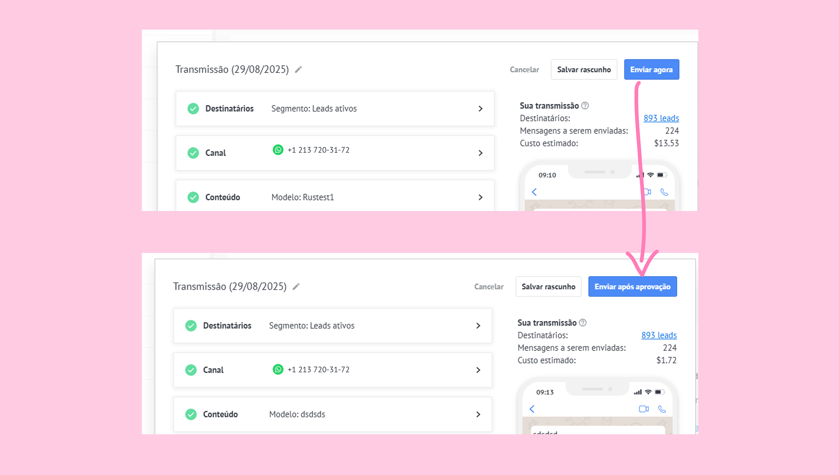Tap video call icon in bottom phone preview
The image size is (839, 475).
tap(644, 409)
